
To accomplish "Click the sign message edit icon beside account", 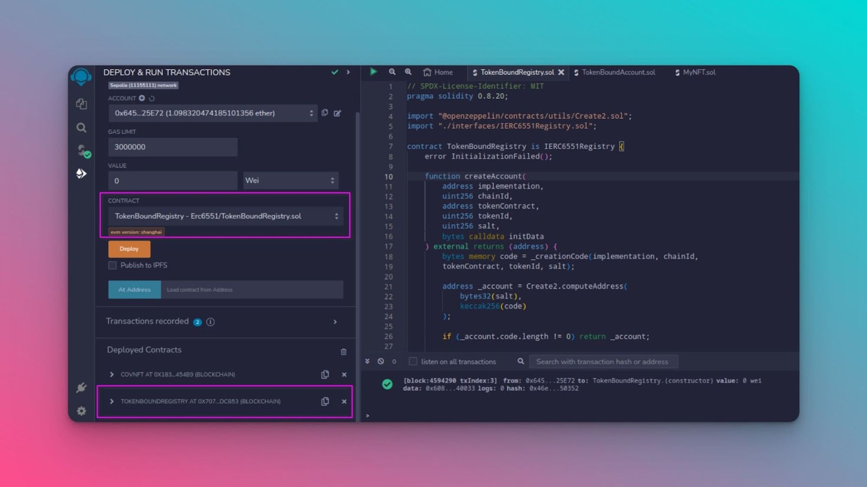I will tap(337, 113).
